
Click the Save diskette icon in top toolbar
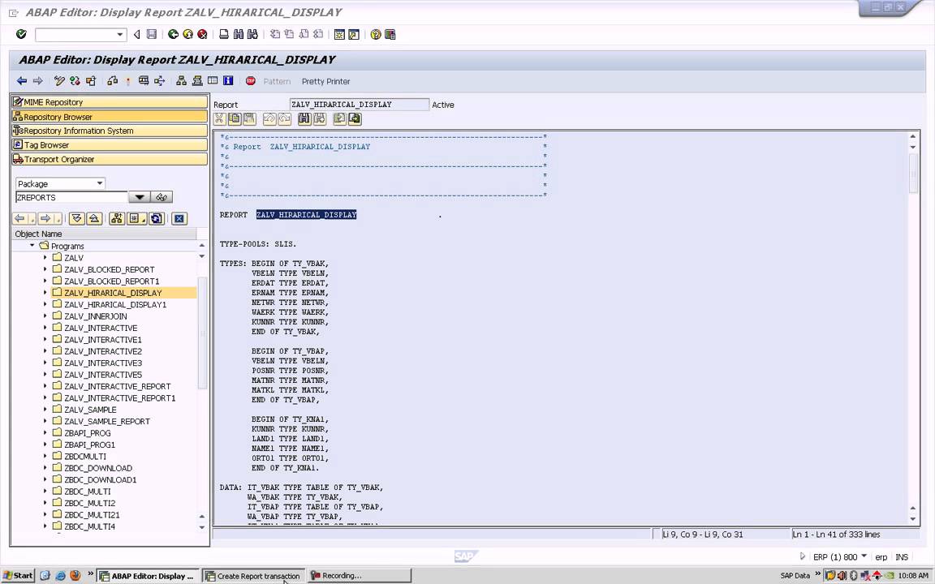152,35
